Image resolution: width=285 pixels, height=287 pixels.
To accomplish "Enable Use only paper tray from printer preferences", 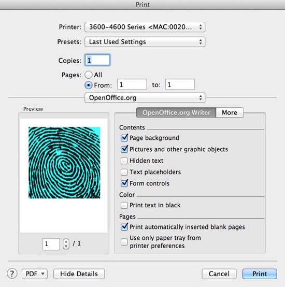I will tap(124, 242).
